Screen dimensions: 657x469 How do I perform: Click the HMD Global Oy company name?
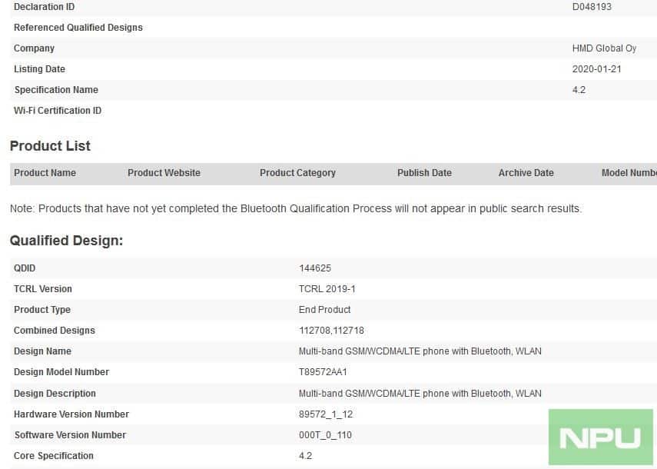coord(604,48)
